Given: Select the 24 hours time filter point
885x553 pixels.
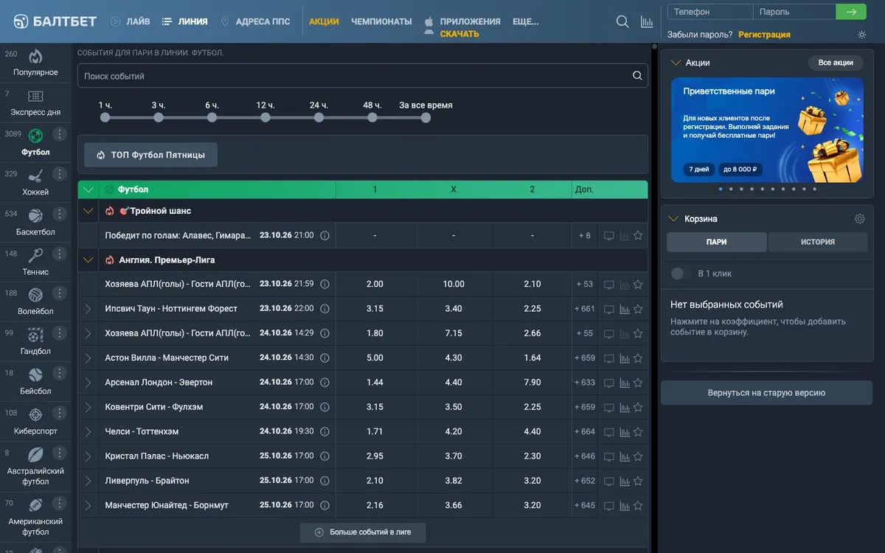Looking at the screenshot, I should coord(319,117).
